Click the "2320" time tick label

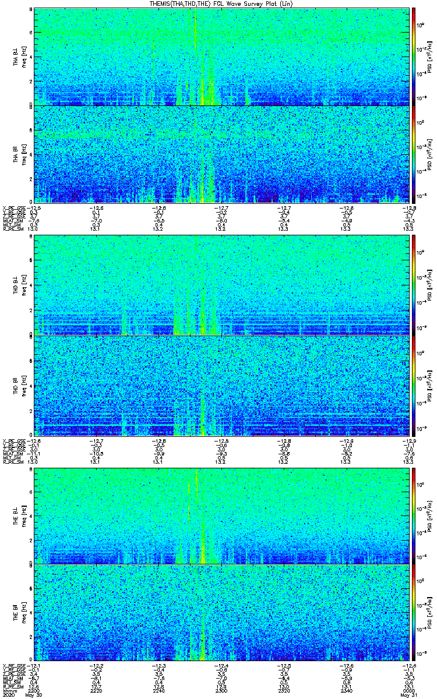click(284, 692)
